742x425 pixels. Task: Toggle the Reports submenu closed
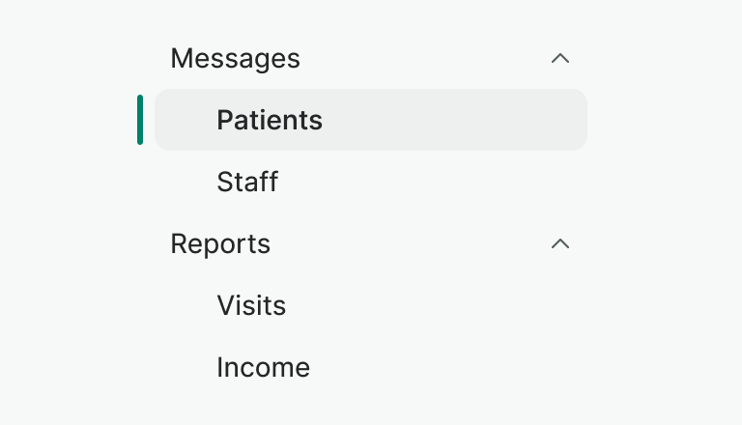[560, 243]
